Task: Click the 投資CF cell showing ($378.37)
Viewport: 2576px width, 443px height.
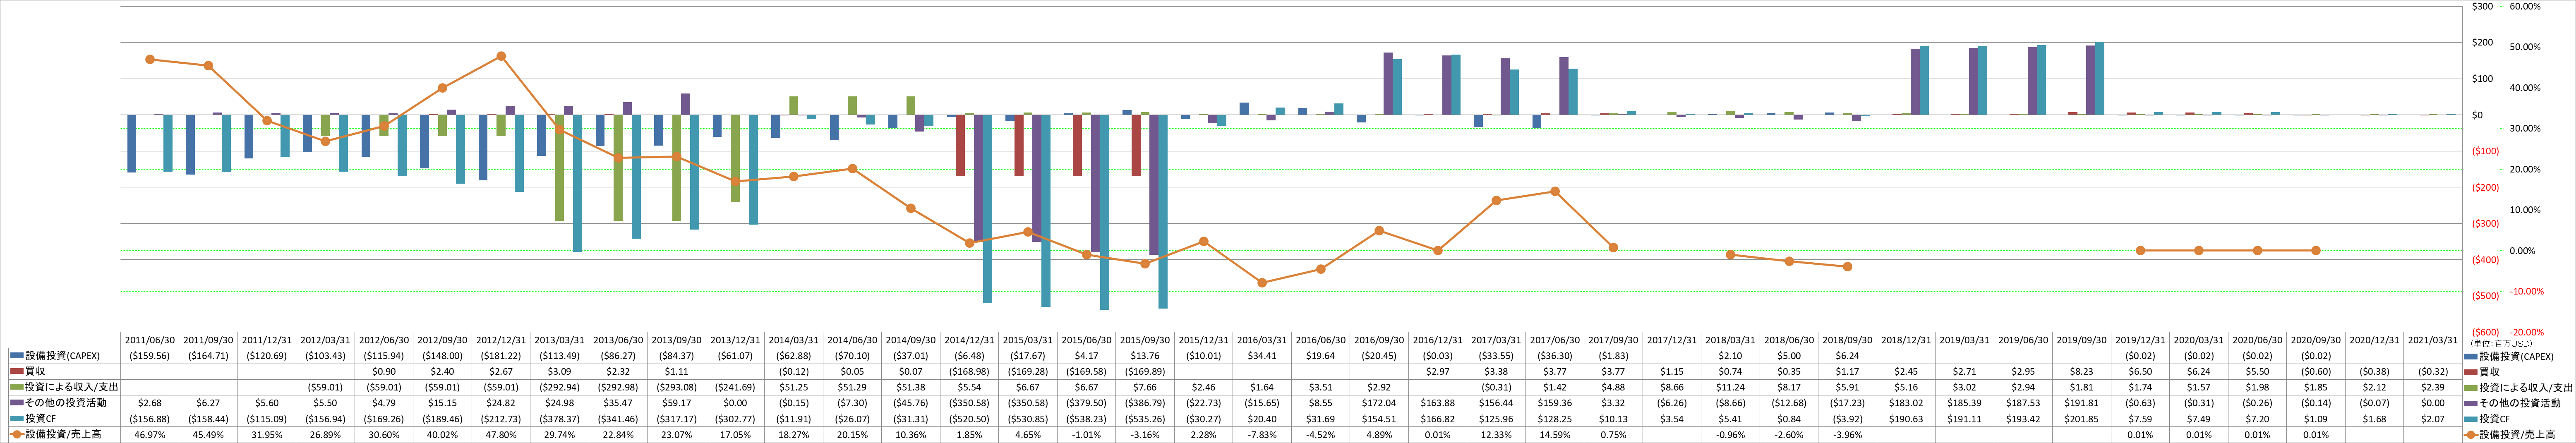Action: 559,420
